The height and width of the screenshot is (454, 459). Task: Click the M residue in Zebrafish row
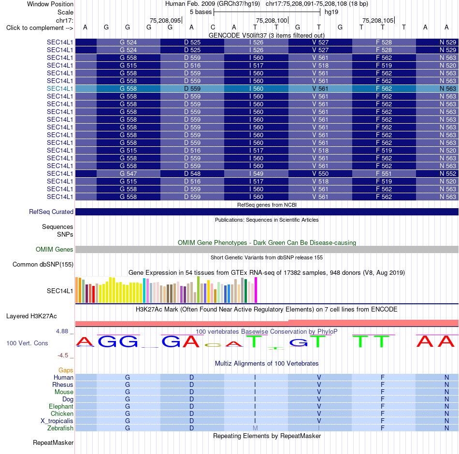coord(255,428)
